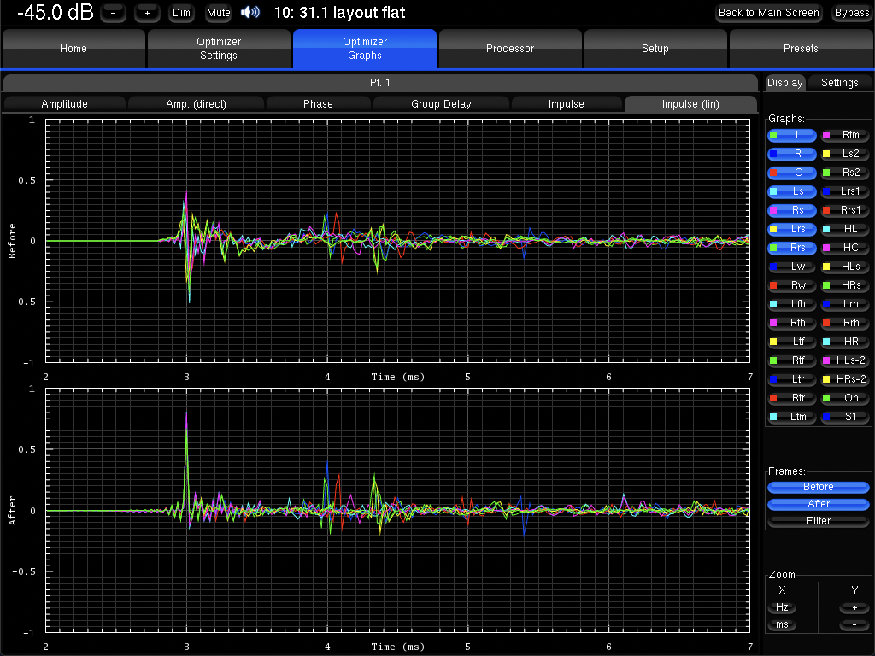Screen dimensions: 875x656
Task: Hide the Before frame graph
Action: (818, 487)
